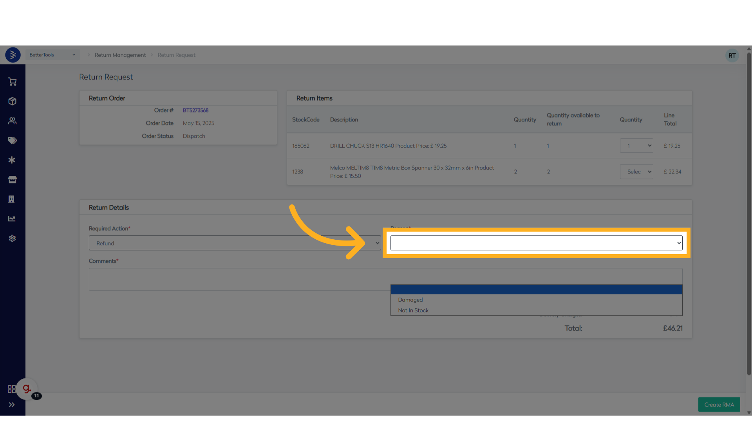Select the price tags sidebar icon
Screen dimensions: 752x423
(13, 141)
